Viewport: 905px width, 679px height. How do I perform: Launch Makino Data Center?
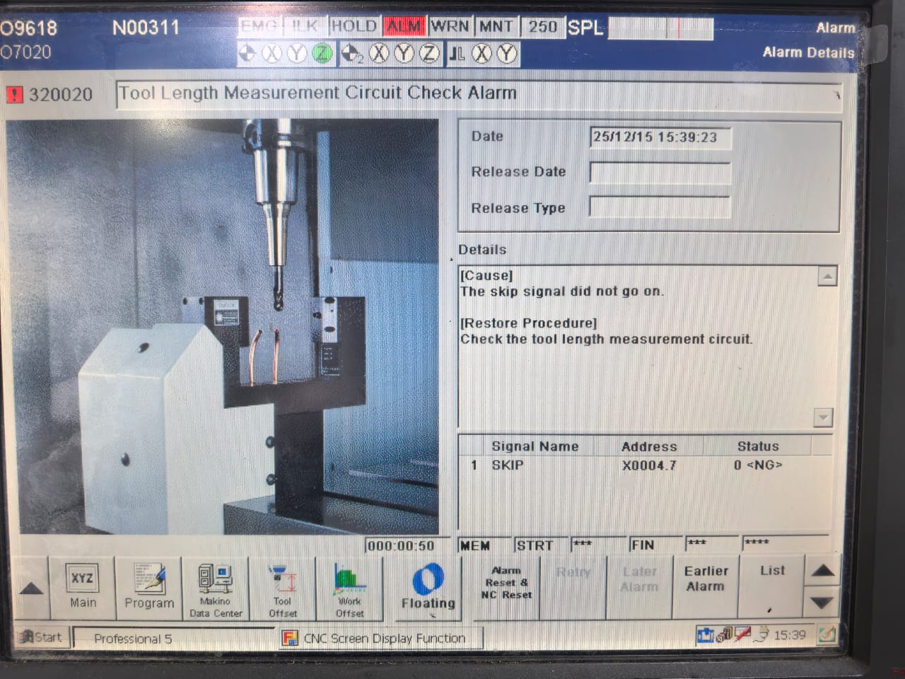point(216,587)
